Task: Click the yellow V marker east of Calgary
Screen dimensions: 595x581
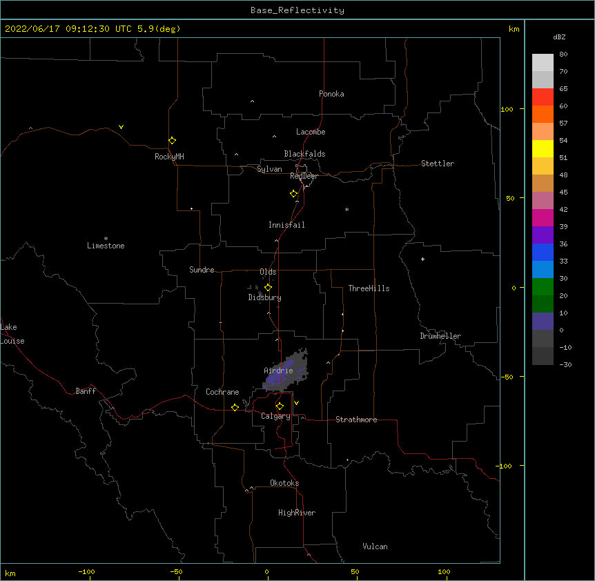Action: (296, 403)
